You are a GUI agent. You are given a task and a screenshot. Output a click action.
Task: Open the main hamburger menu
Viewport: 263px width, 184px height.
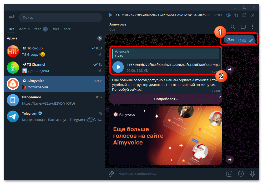click(x=12, y=17)
